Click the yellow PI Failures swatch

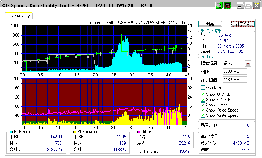(x=75, y=132)
